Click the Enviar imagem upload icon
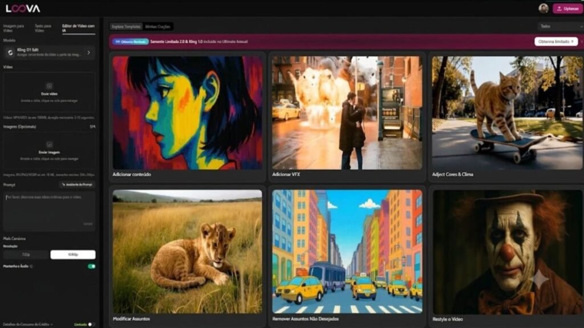Viewport: 584px width, 328px height. (49, 144)
